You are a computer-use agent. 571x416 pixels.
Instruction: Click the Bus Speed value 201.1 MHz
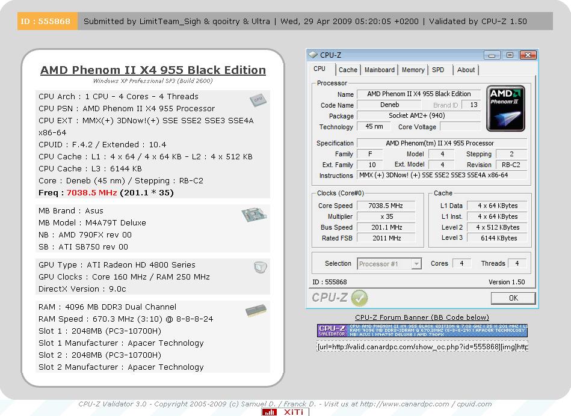[386, 227]
